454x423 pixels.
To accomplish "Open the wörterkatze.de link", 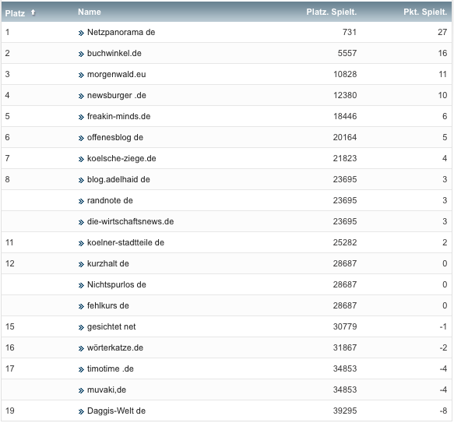I will 115,347.
